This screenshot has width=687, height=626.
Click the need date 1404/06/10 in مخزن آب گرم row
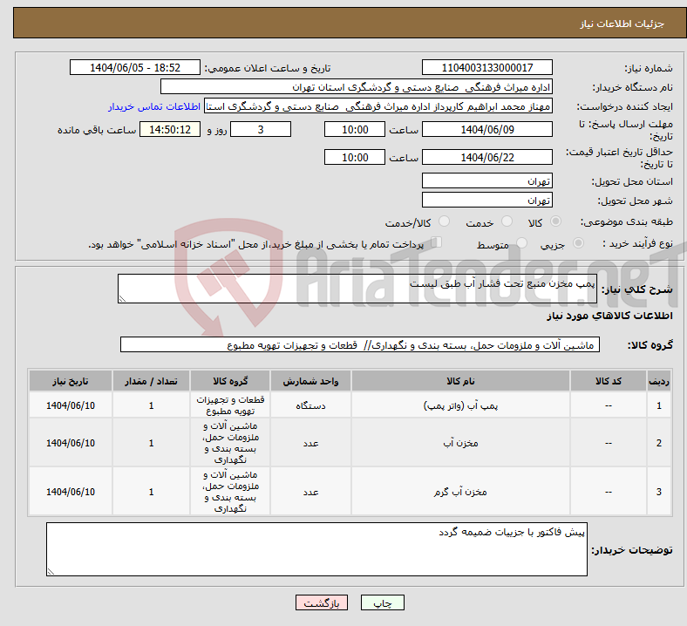pos(71,492)
